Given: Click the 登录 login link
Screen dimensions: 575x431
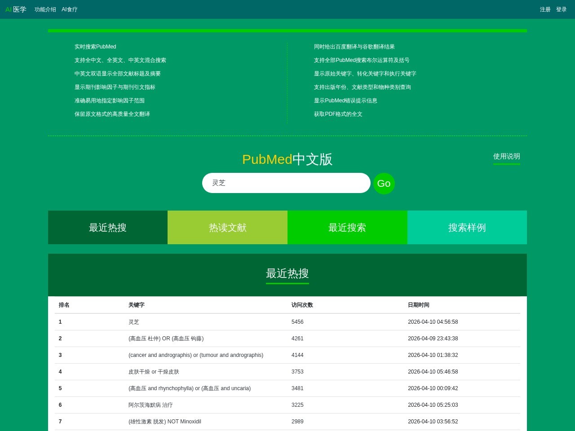Looking at the screenshot, I should (562, 9).
